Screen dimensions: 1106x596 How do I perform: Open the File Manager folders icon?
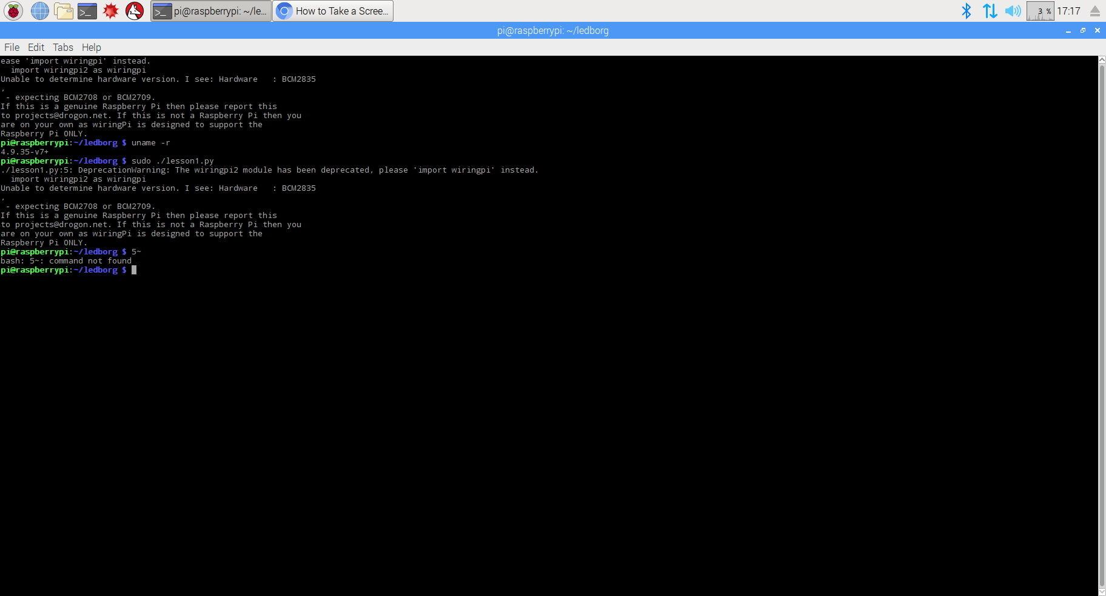coord(64,11)
